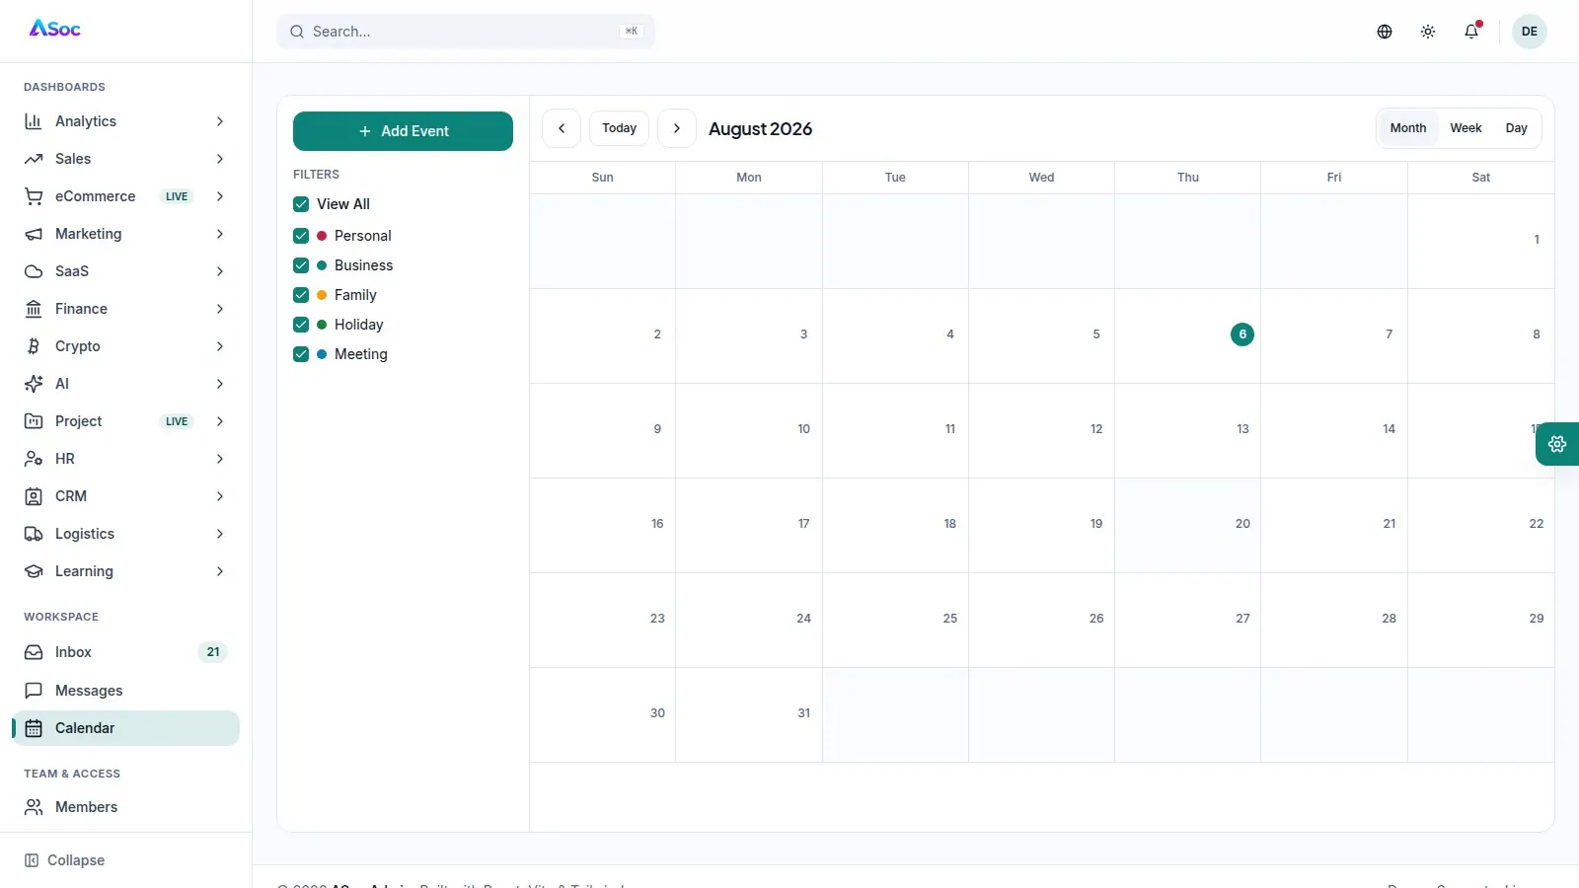Uncheck the Meeting filter checkbox
The image size is (1579, 888).
coord(301,354)
